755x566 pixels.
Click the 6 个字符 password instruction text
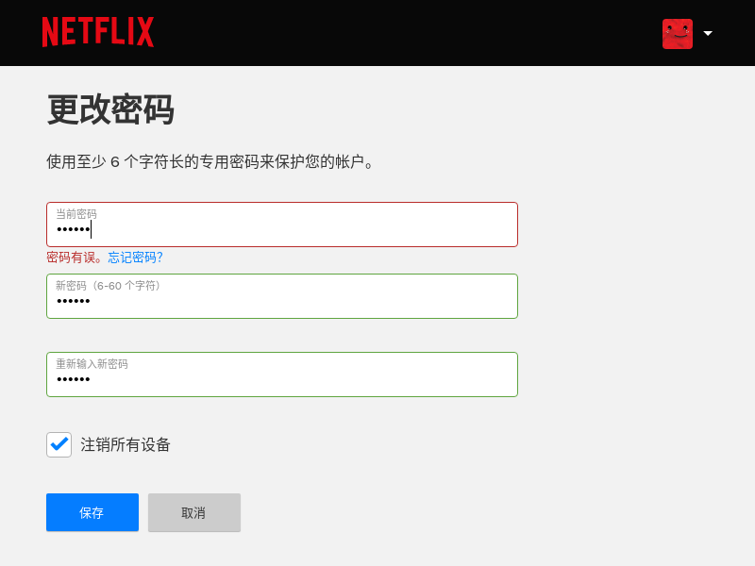[x=210, y=161]
